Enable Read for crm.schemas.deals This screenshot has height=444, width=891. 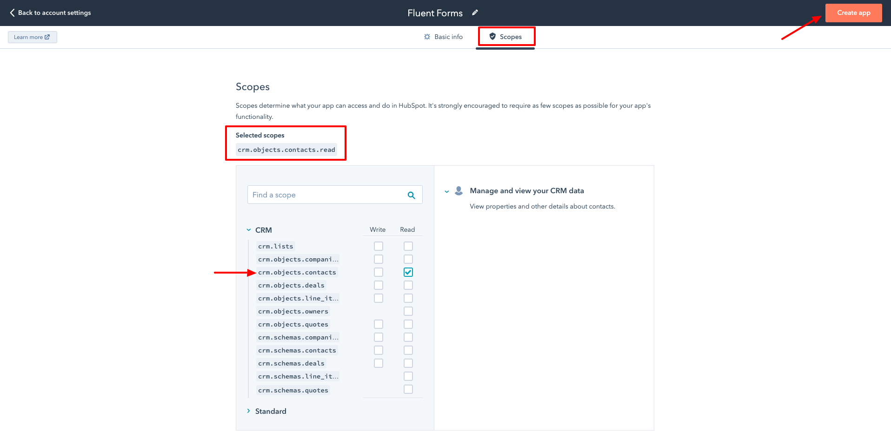[x=408, y=363]
